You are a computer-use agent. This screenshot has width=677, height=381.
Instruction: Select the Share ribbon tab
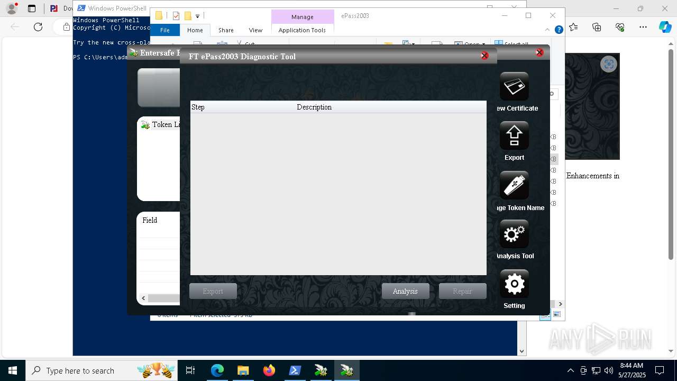pyautogui.click(x=226, y=30)
